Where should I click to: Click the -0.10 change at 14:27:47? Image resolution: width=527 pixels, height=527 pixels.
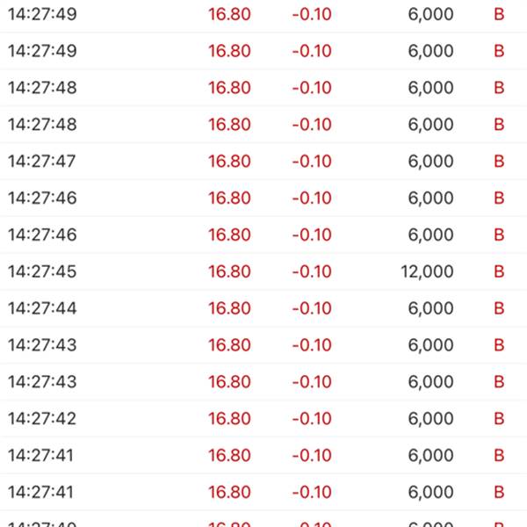[x=312, y=162]
